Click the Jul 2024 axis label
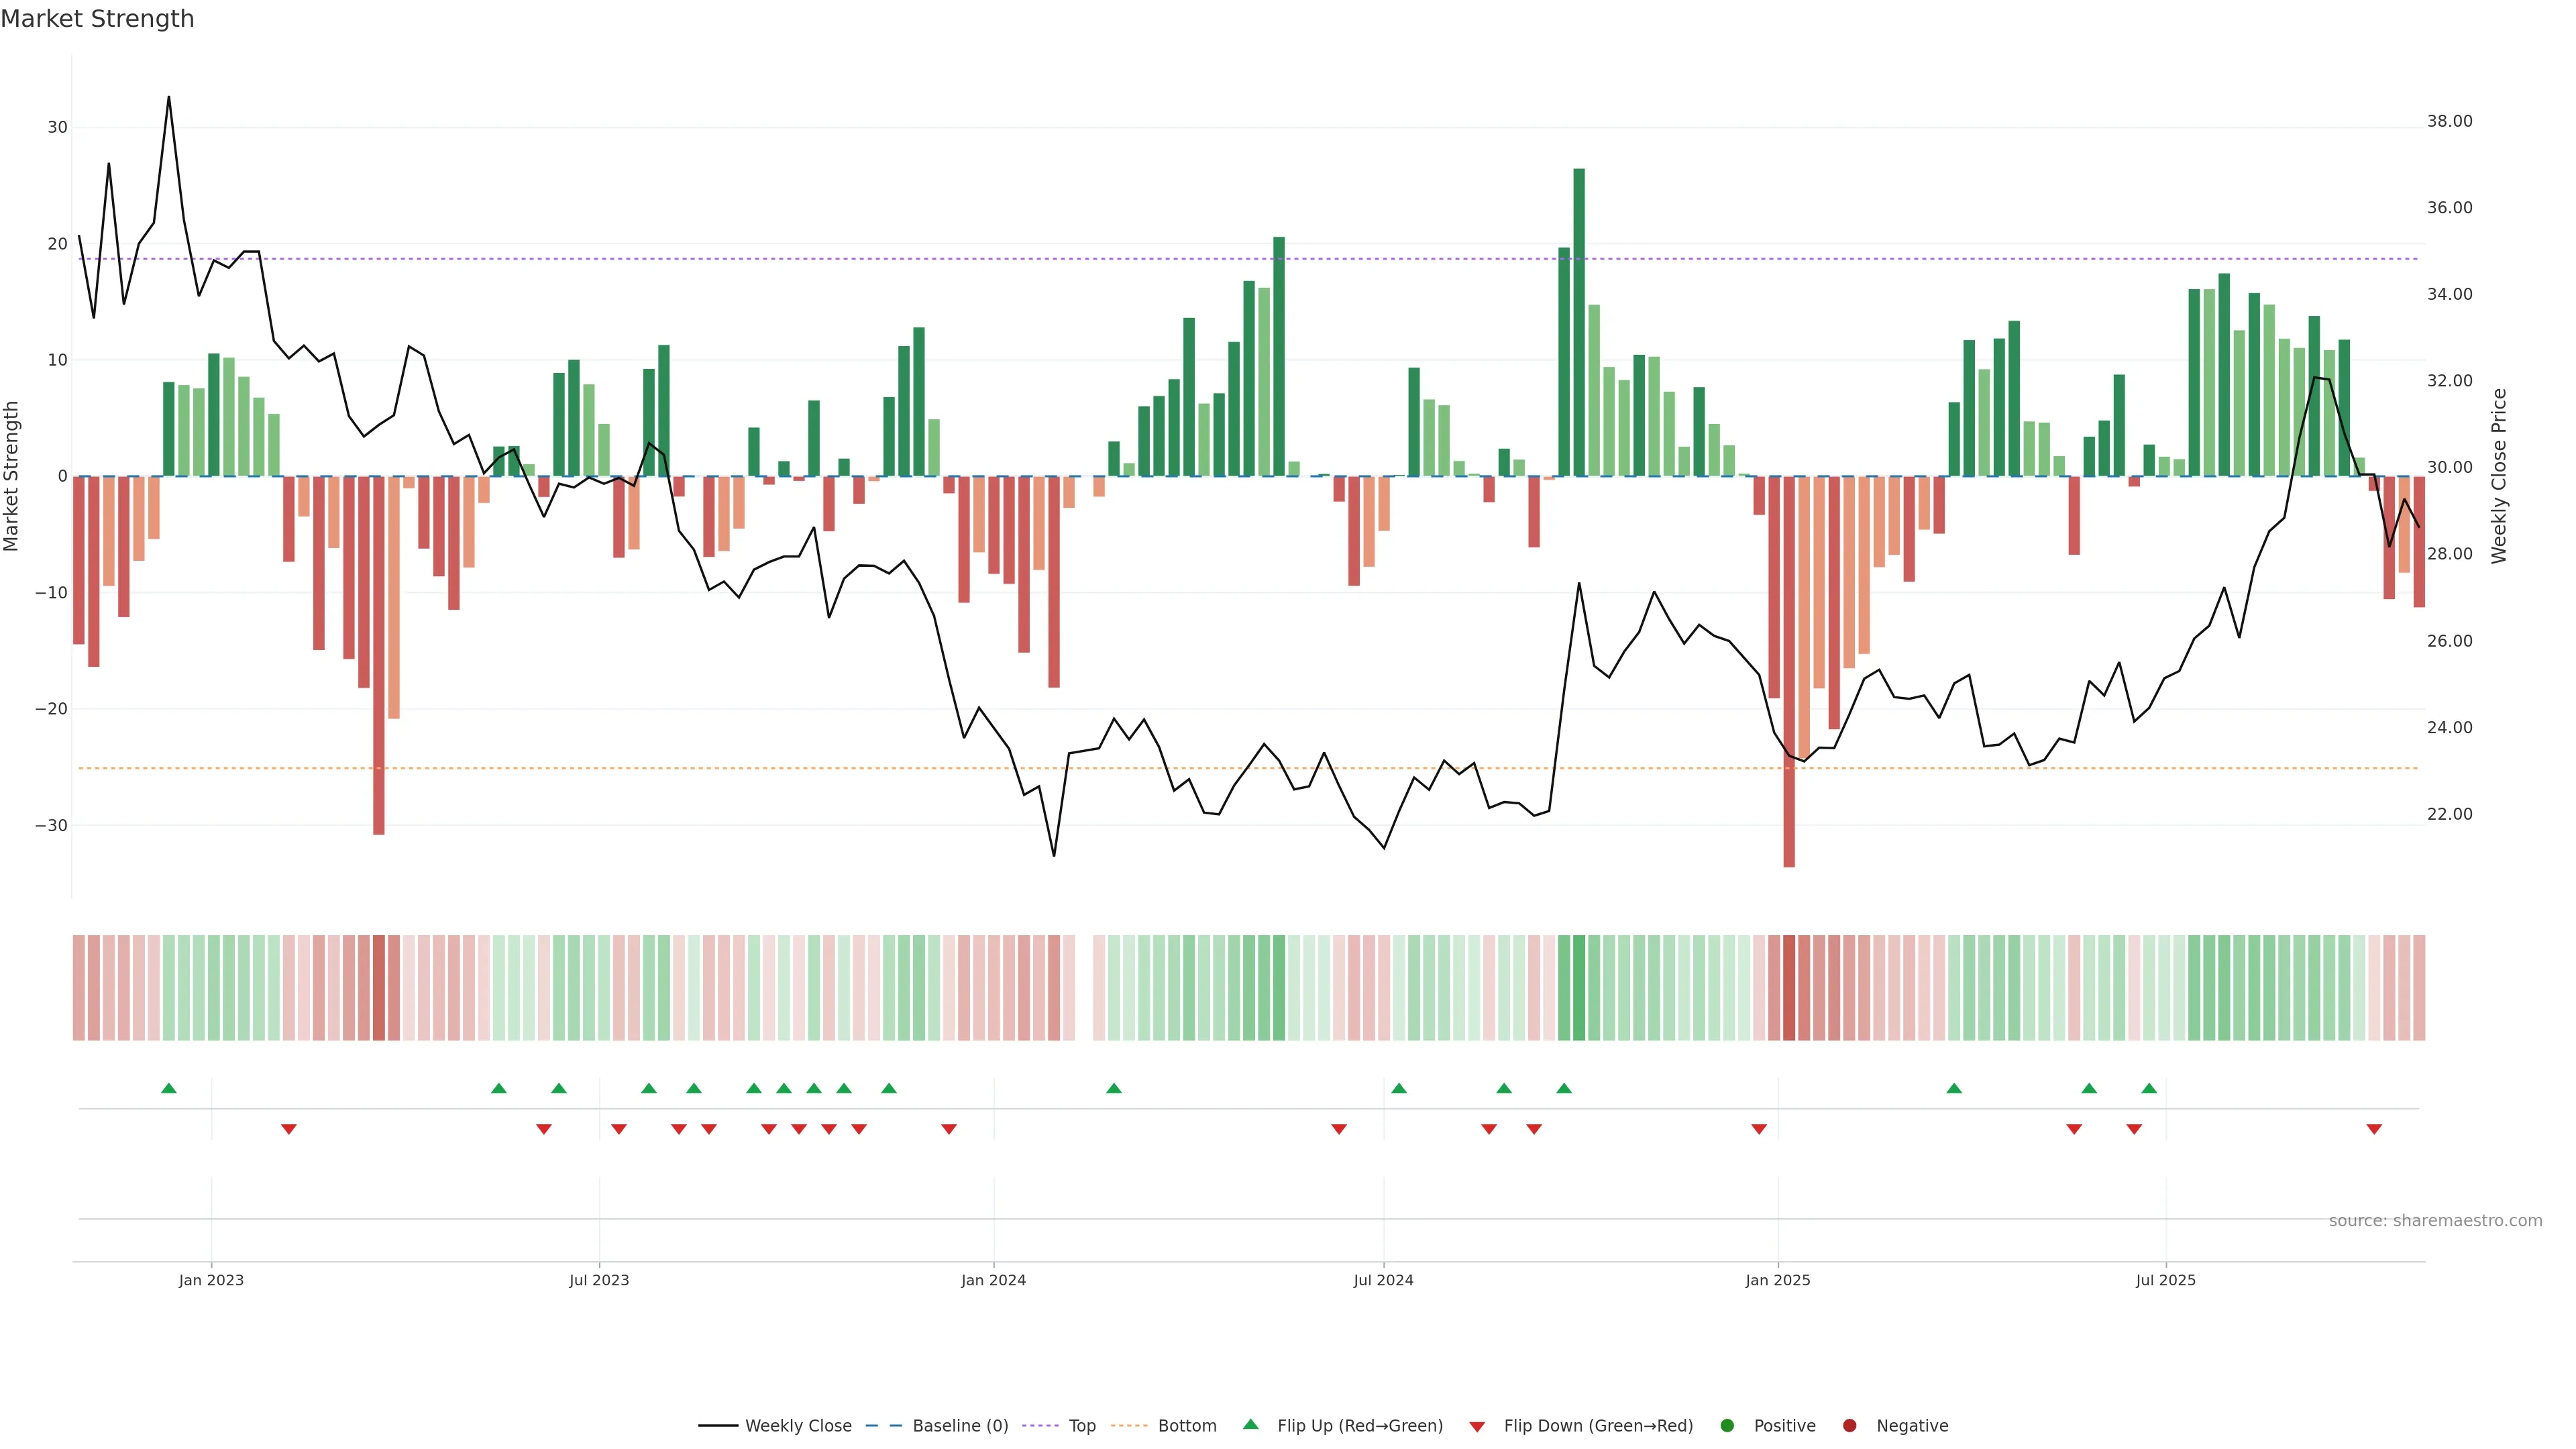This screenshot has height=1449, width=2576. pyautogui.click(x=1383, y=1280)
